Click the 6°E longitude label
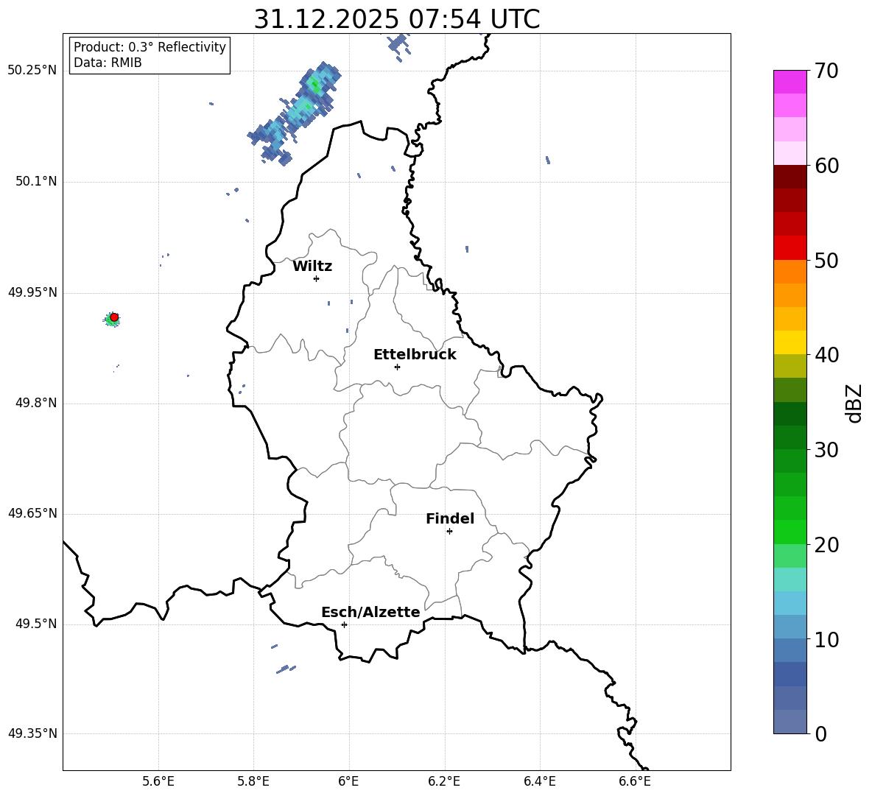Screen dimensions: 872x796 (x=348, y=781)
